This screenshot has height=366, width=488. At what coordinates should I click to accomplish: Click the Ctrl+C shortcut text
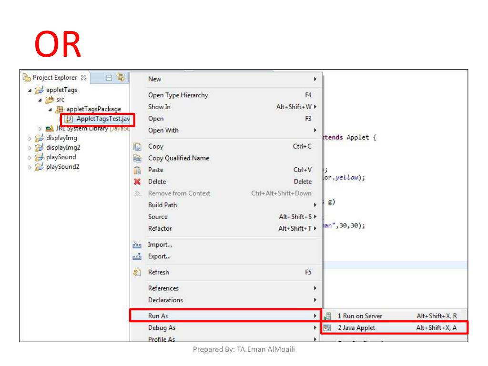[302, 146]
